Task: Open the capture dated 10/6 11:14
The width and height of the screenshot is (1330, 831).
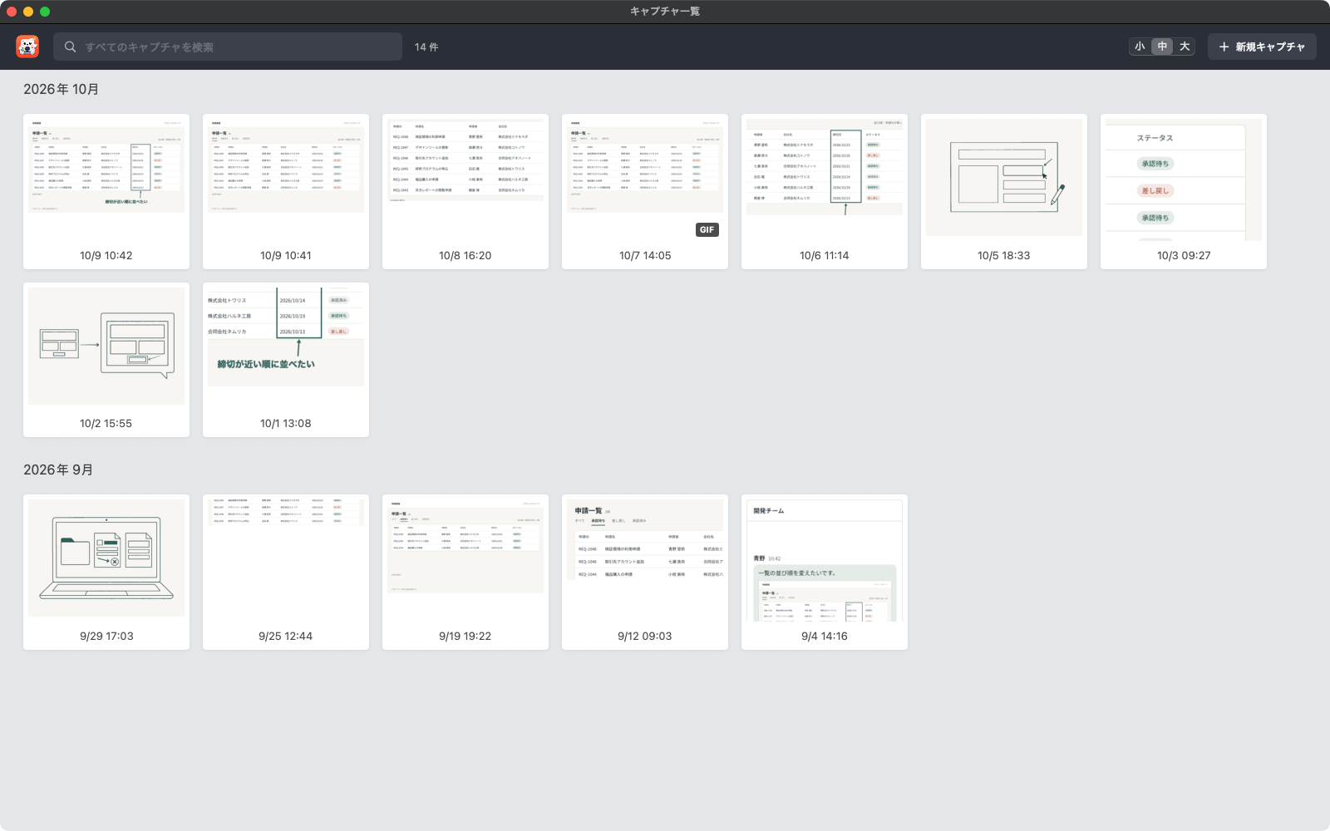Action: (x=825, y=191)
